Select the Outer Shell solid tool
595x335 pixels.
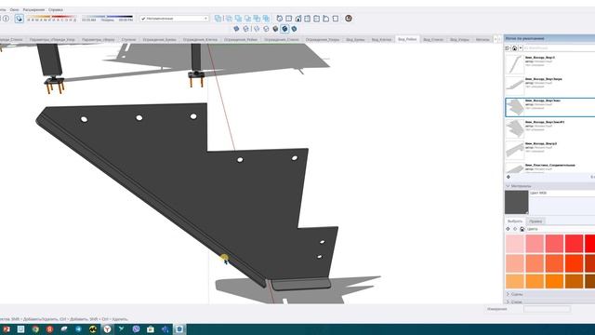coord(218,19)
